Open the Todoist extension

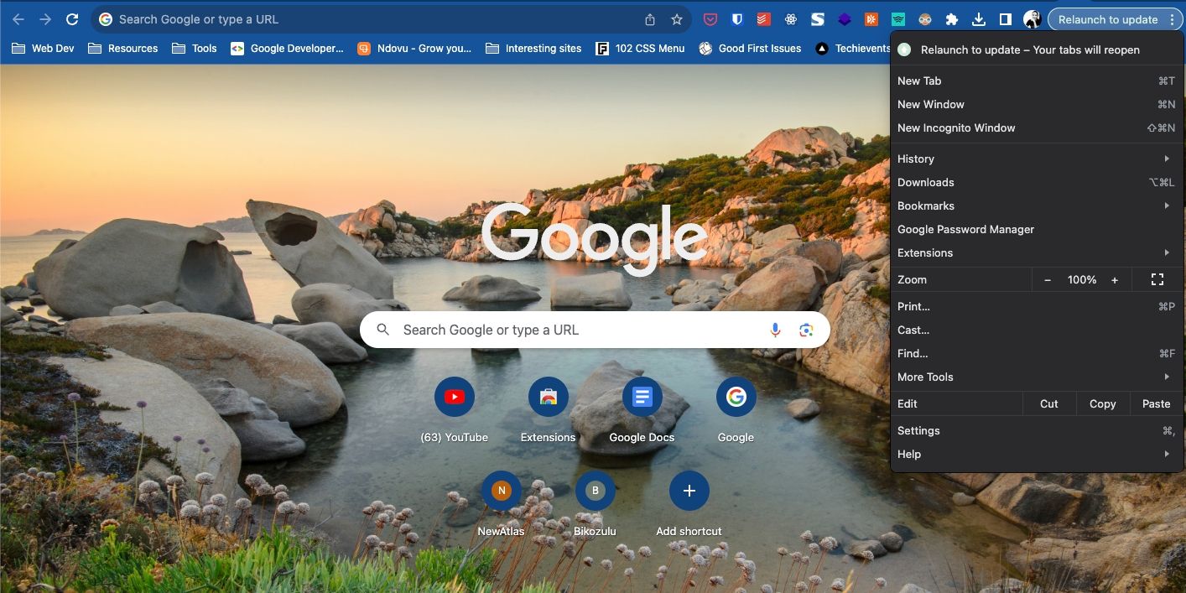pos(762,18)
